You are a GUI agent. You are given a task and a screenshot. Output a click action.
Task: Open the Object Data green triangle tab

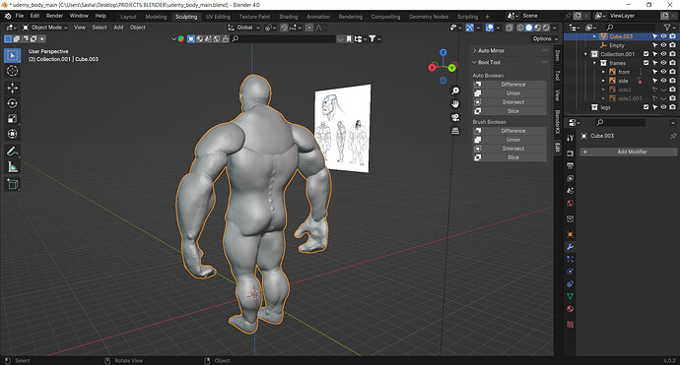[571, 296]
